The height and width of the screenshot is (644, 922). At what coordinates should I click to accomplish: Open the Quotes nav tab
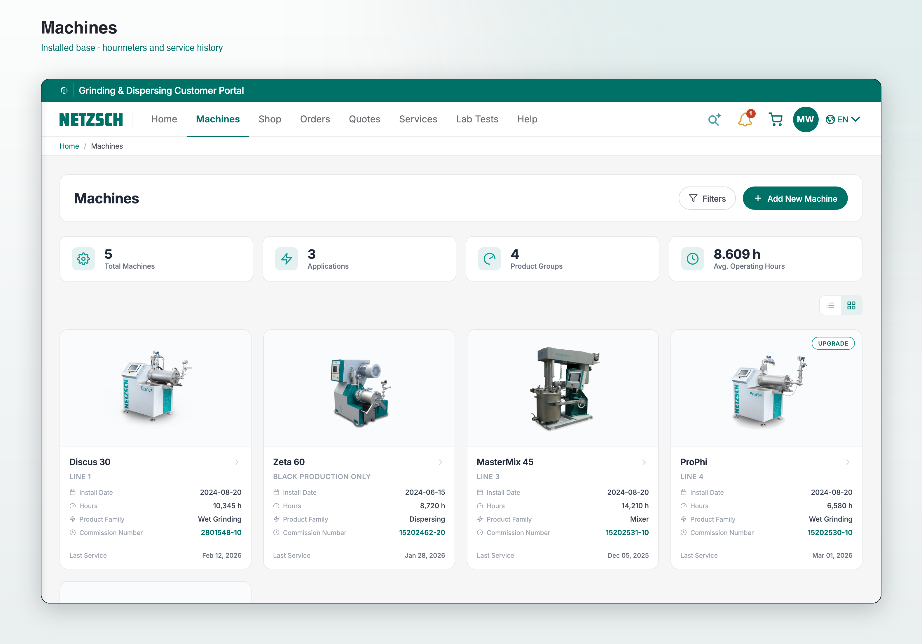pyautogui.click(x=364, y=119)
